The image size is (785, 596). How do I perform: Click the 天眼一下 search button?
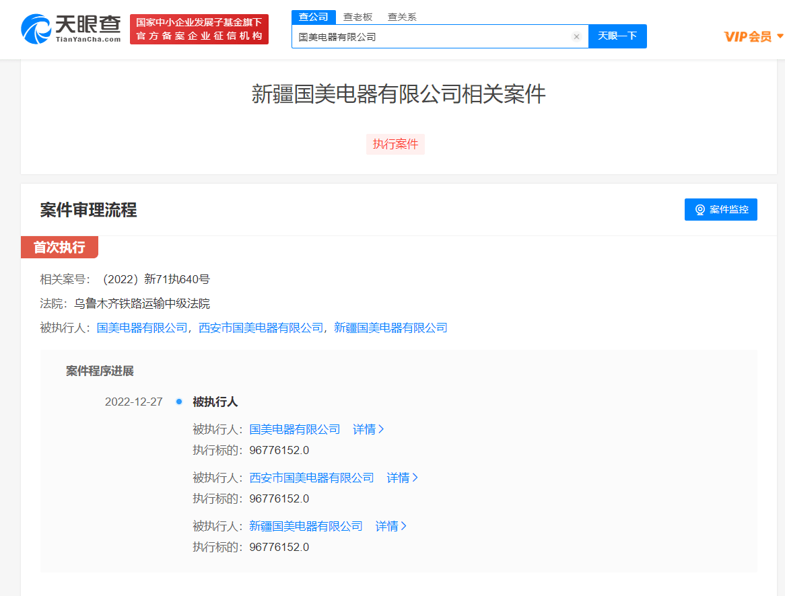point(617,36)
